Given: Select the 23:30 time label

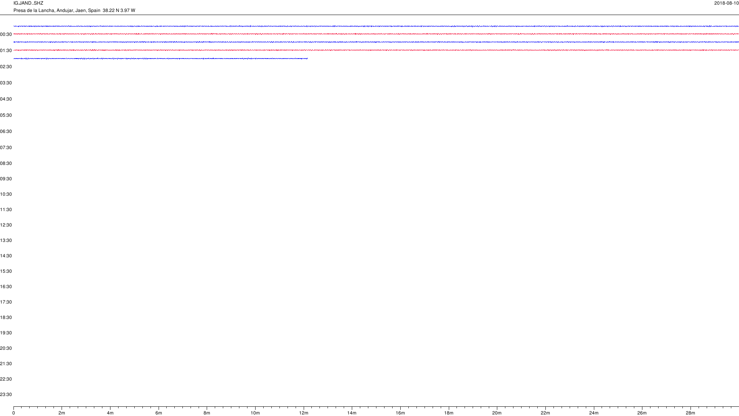Looking at the screenshot, I should tap(6, 394).
